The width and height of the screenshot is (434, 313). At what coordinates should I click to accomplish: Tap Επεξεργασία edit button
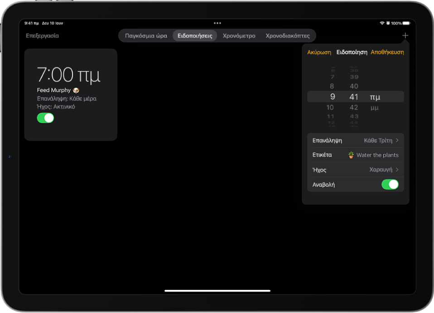pos(42,36)
